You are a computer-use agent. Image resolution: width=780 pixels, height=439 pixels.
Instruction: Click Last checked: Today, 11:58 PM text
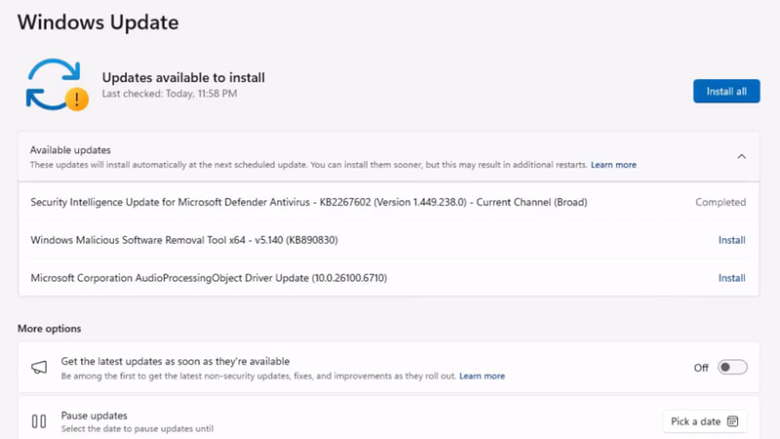(x=170, y=94)
